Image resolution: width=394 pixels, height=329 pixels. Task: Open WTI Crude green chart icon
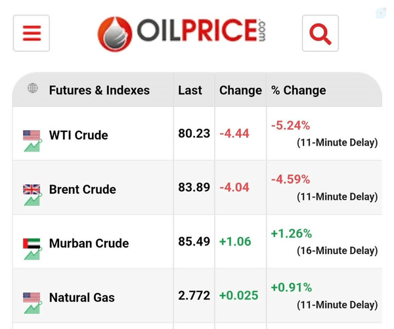pos(33,146)
